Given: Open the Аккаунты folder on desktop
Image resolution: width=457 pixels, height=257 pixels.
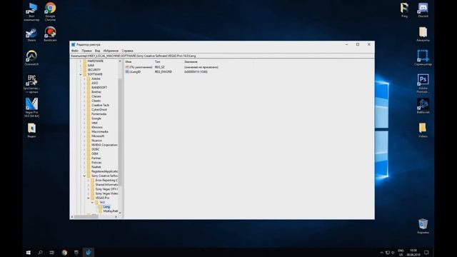Looking at the screenshot, I should click(x=423, y=34).
